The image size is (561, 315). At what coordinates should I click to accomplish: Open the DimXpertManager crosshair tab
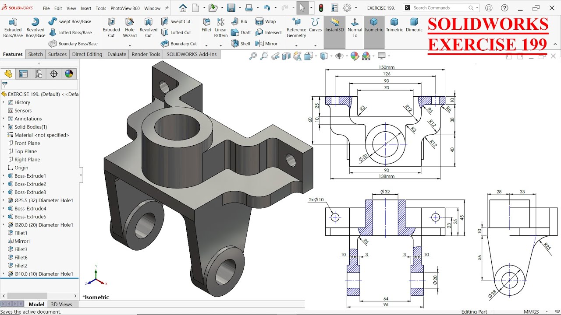pos(54,74)
